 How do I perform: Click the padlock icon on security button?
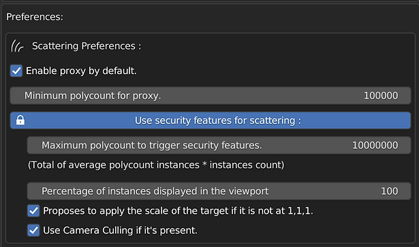click(x=20, y=120)
